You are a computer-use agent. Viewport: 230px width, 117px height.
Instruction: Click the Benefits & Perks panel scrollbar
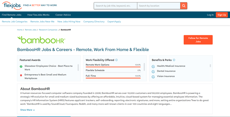(x=210, y=66)
